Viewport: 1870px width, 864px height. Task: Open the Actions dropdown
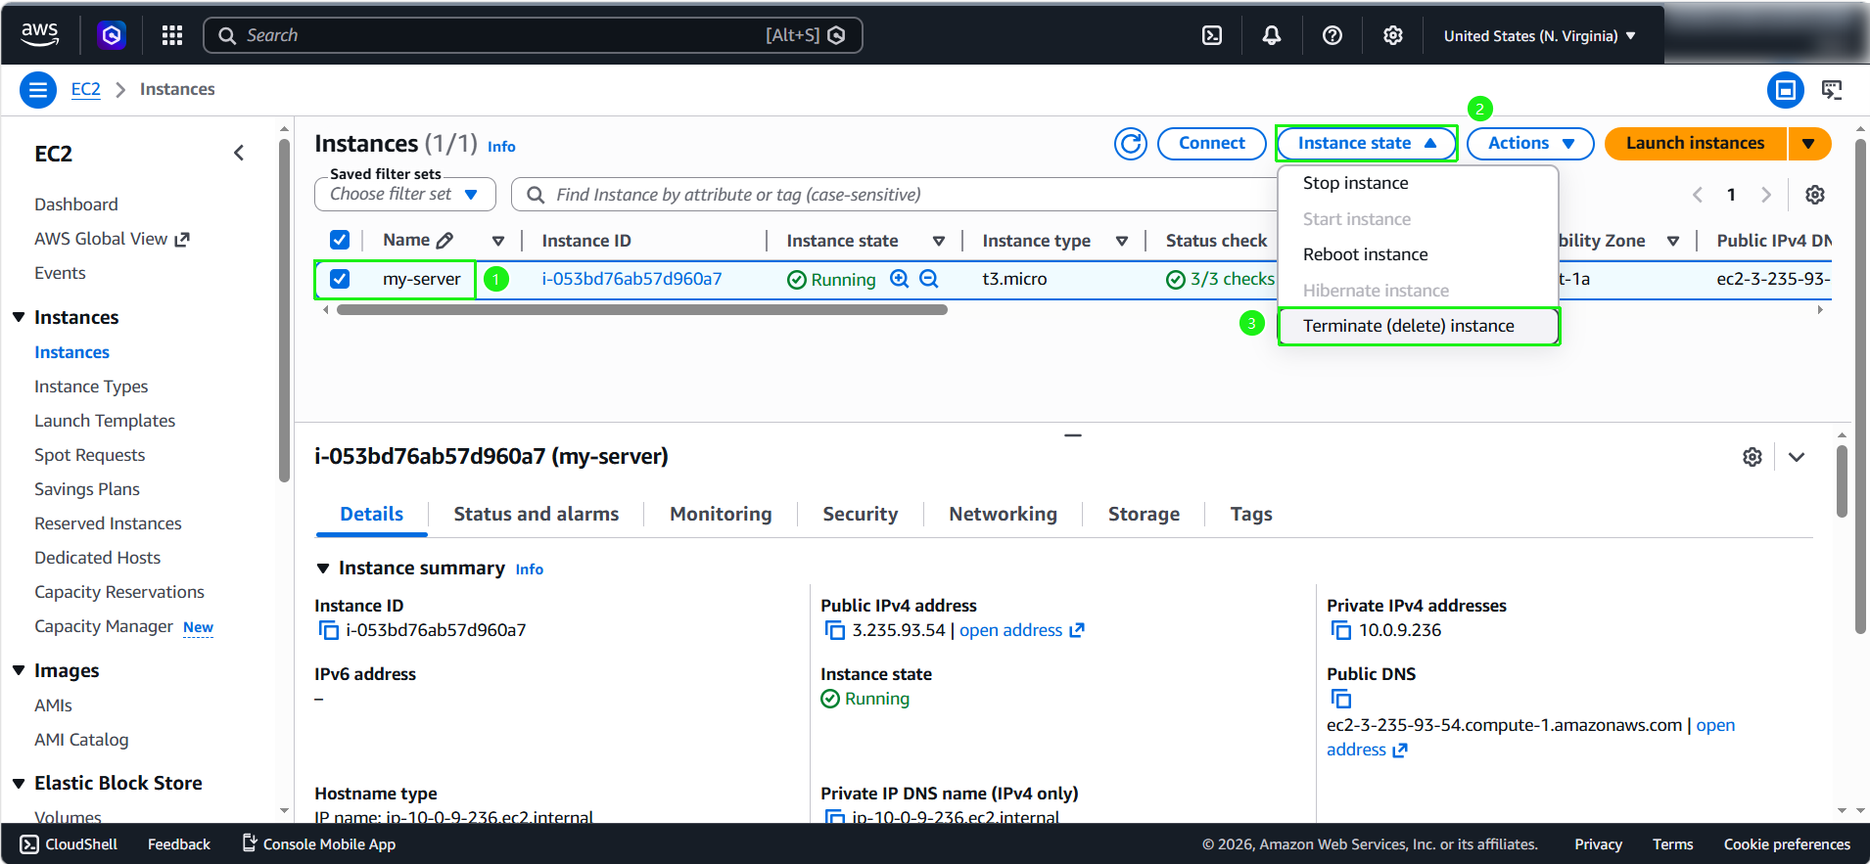tap(1530, 143)
